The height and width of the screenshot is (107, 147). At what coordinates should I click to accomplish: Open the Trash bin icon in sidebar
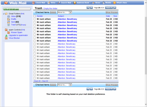point(9,25)
